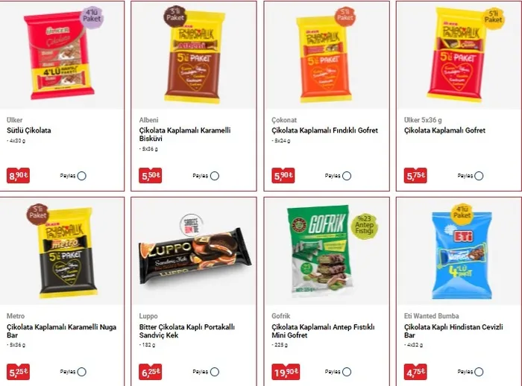
Task: Click the purple 4'lü Paket badge
Action: 92,17
